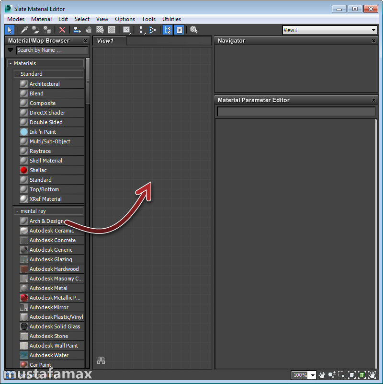383x384 pixels.
Task: Click Select by Material icon
Action: click(194, 30)
